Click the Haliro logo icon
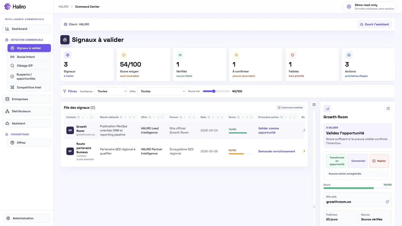Image resolution: width=402 pixels, height=226 pixels. click(8, 7)
